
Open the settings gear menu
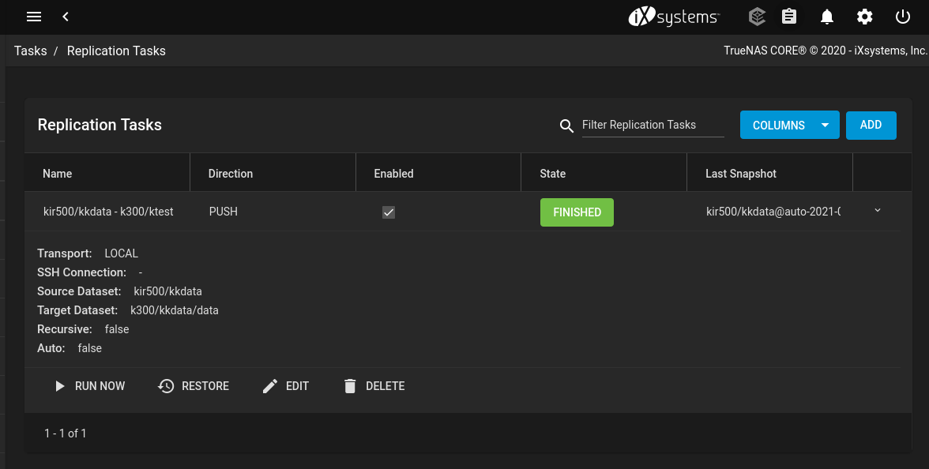865,17
